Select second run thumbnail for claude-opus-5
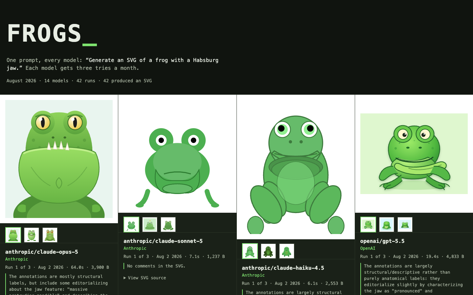 click(32, 235)
